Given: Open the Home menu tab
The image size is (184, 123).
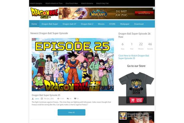Looking at the screenshot, I should click(x=34, y=24).
